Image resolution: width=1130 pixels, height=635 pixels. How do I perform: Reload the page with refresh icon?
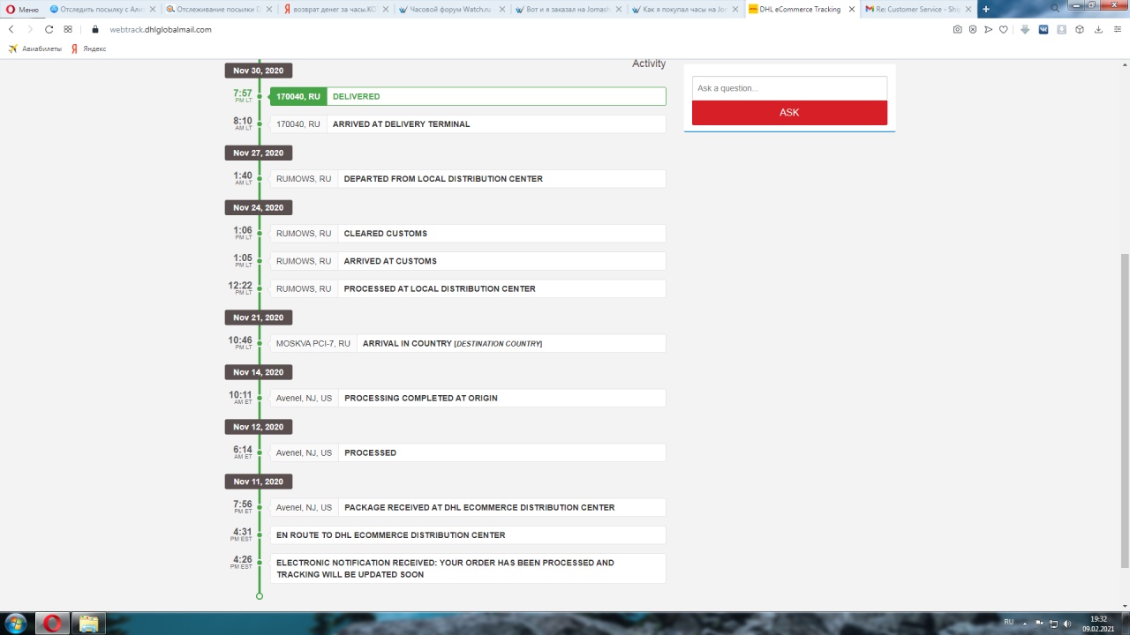49,29
